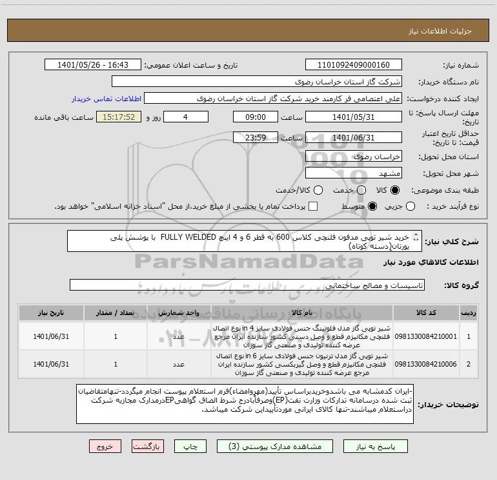Select the کالا/خدمت radio button
Image resolution: width=497 pixels, height=480 pixels.
click(x=318, y=190)
